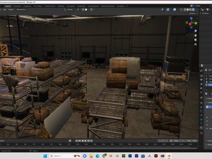Open outliner display mode dropdown

pyautogui.click(x=203, y=10)
